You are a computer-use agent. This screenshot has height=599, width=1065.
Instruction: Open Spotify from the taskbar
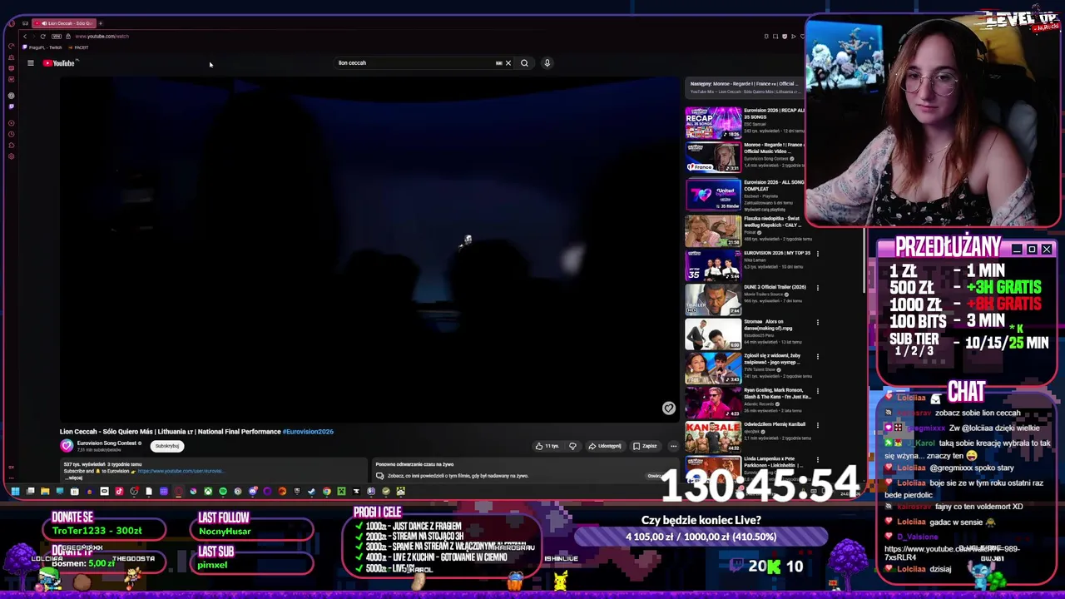point(223,491)
